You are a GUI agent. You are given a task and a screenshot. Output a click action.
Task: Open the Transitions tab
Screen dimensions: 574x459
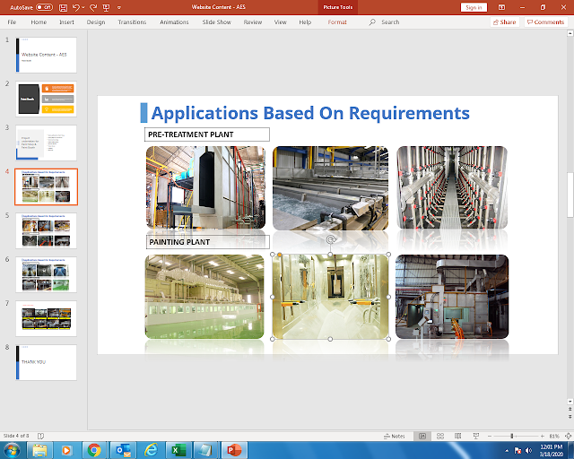pos(131,22)
